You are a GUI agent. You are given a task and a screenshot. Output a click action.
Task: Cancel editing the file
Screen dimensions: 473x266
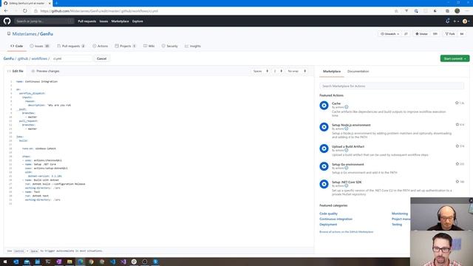click(x=102, y=58)
